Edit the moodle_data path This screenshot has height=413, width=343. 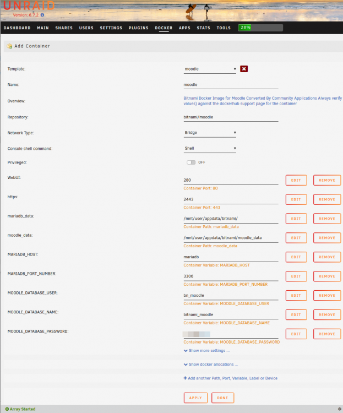(x=296, y=238)
